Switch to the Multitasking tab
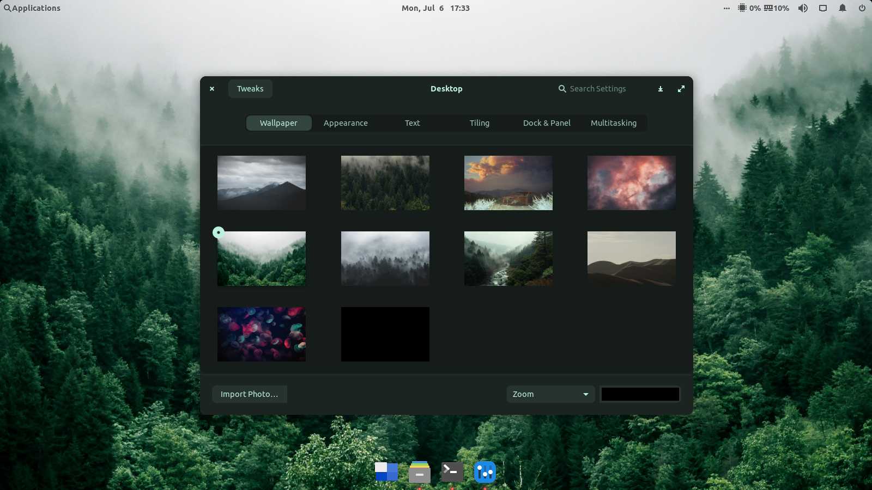Viewport: 872px width, 490px height. pos(614,123)
